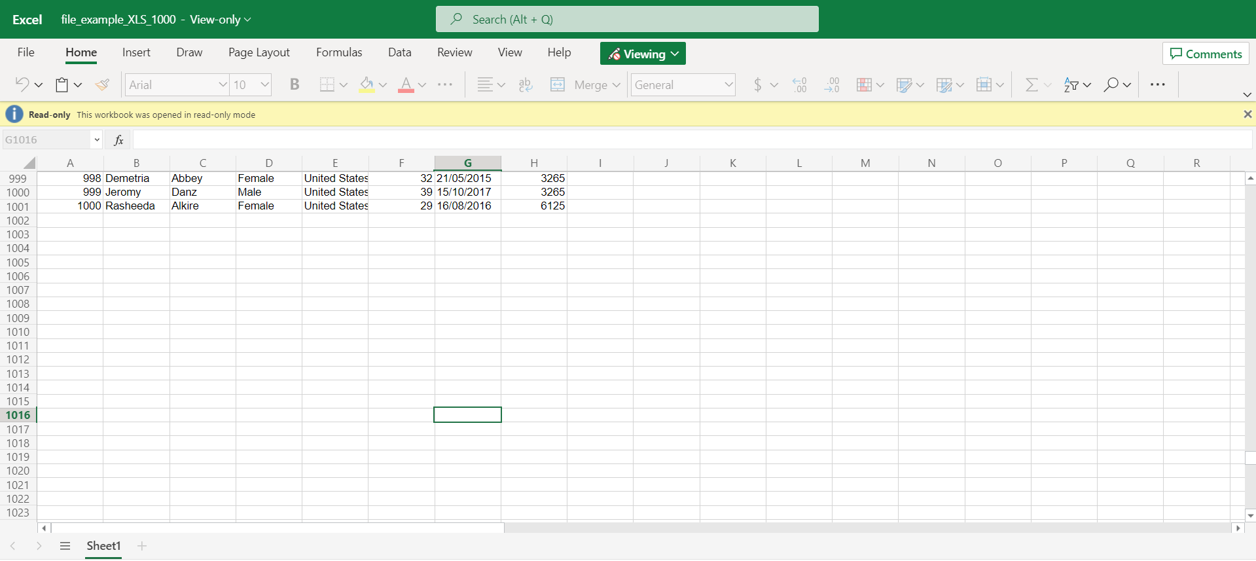Open the All Sheets list icon
The width and height of the screenshot is (1256, 561).
coord(65,546)
